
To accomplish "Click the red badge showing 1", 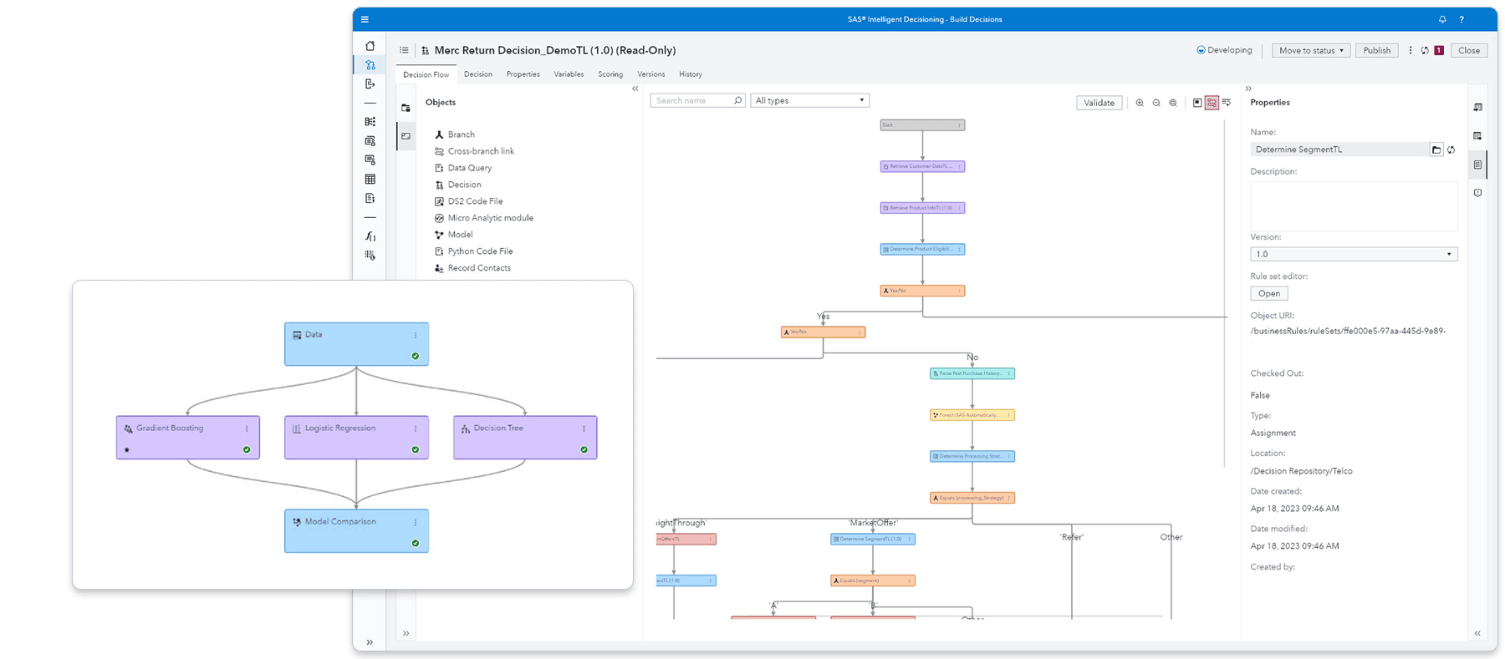I will pyautogui.click(x=1439, y=50).
